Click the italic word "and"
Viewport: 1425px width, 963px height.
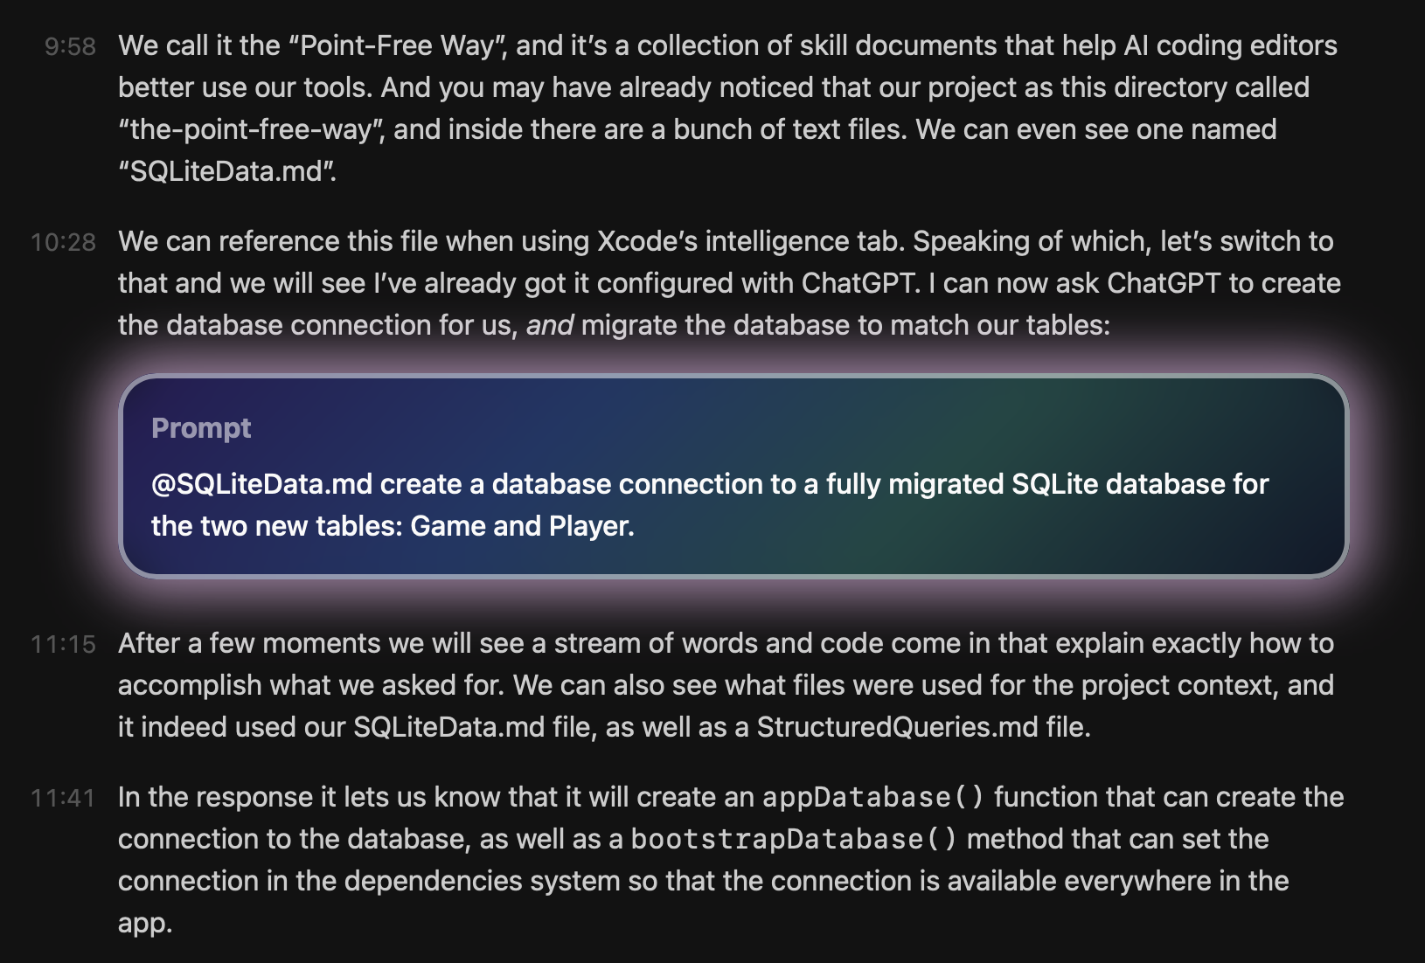(x=549, y=325)
